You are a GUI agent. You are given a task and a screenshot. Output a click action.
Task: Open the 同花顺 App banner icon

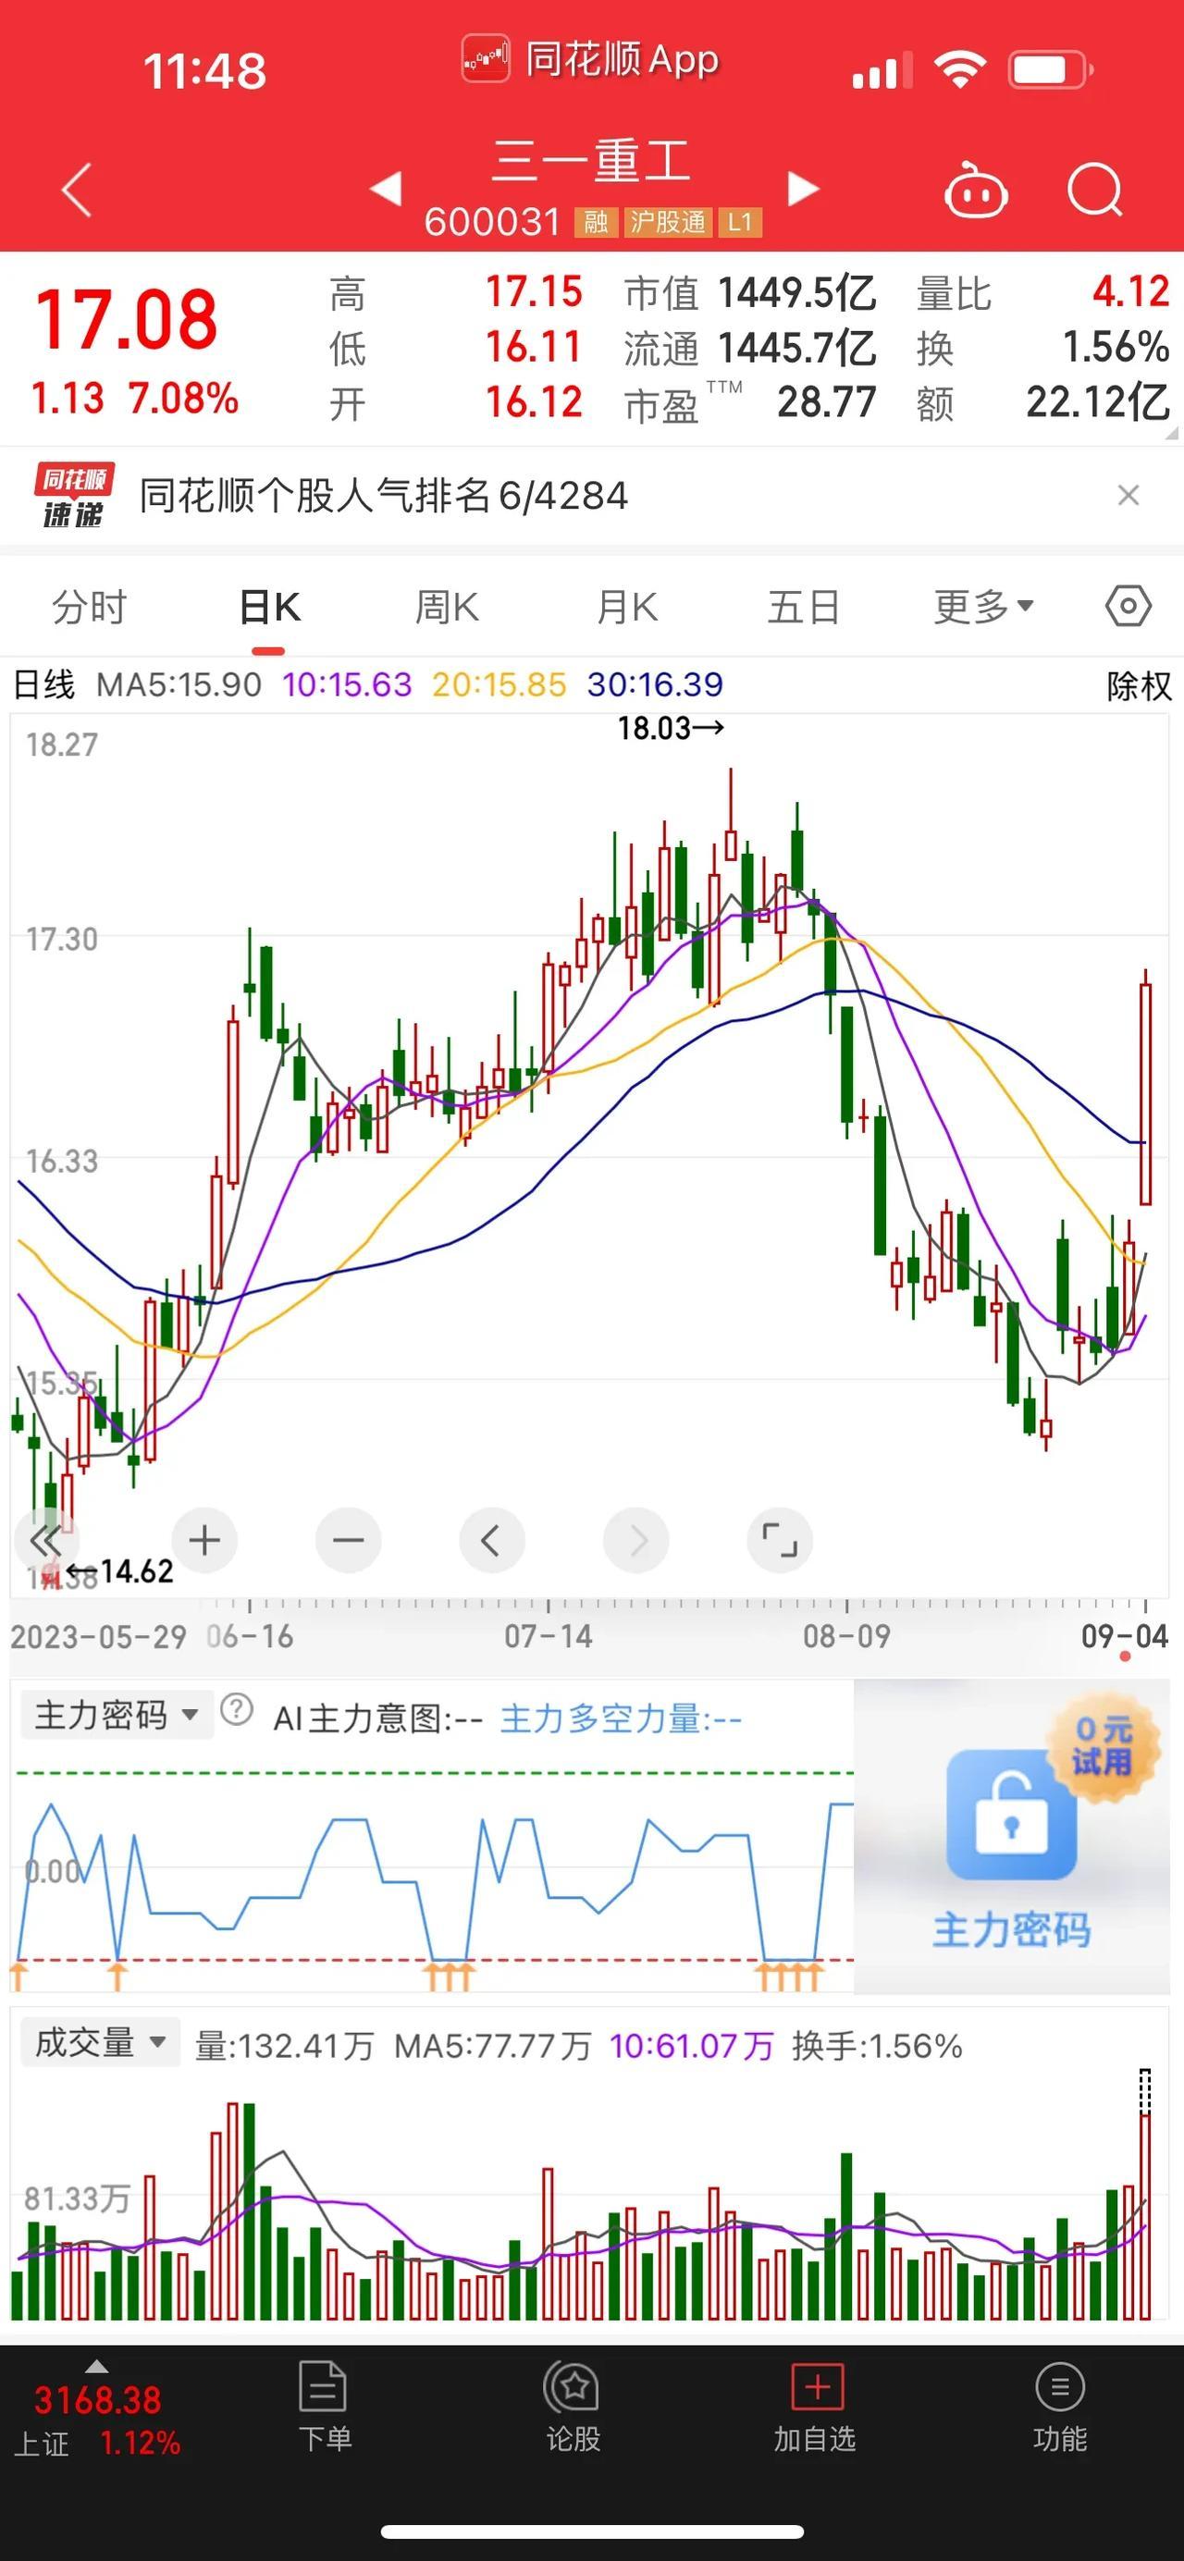point(485,58)
